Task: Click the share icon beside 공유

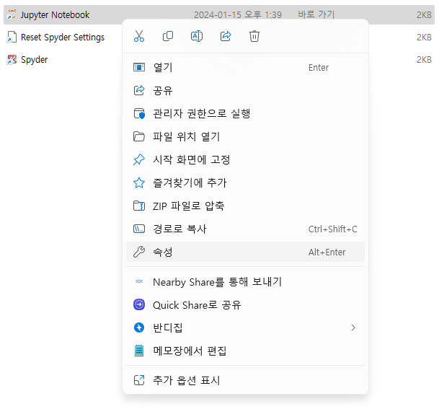Action: point(139,90)
